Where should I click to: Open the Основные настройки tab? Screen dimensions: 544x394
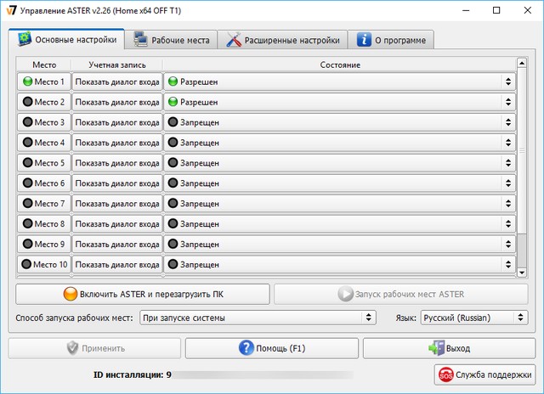pos(66,40)
